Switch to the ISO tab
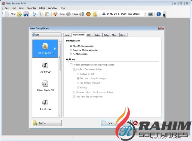Image resolution: width=192 pixels, height=141 pixels. click(x=90, y=35)
